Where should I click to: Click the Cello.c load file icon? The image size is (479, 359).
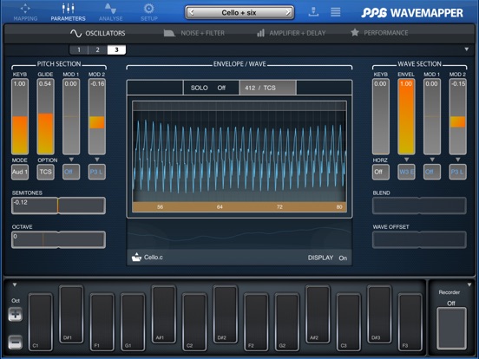[x=136, y=258]
